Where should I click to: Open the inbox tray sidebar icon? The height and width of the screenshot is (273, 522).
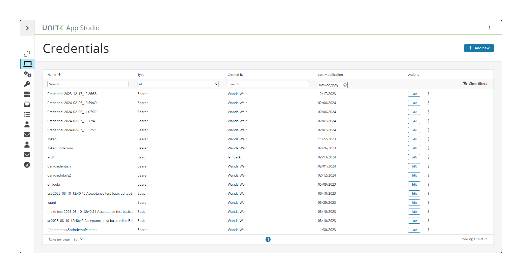pyautogui.click(x=27, y=104)
